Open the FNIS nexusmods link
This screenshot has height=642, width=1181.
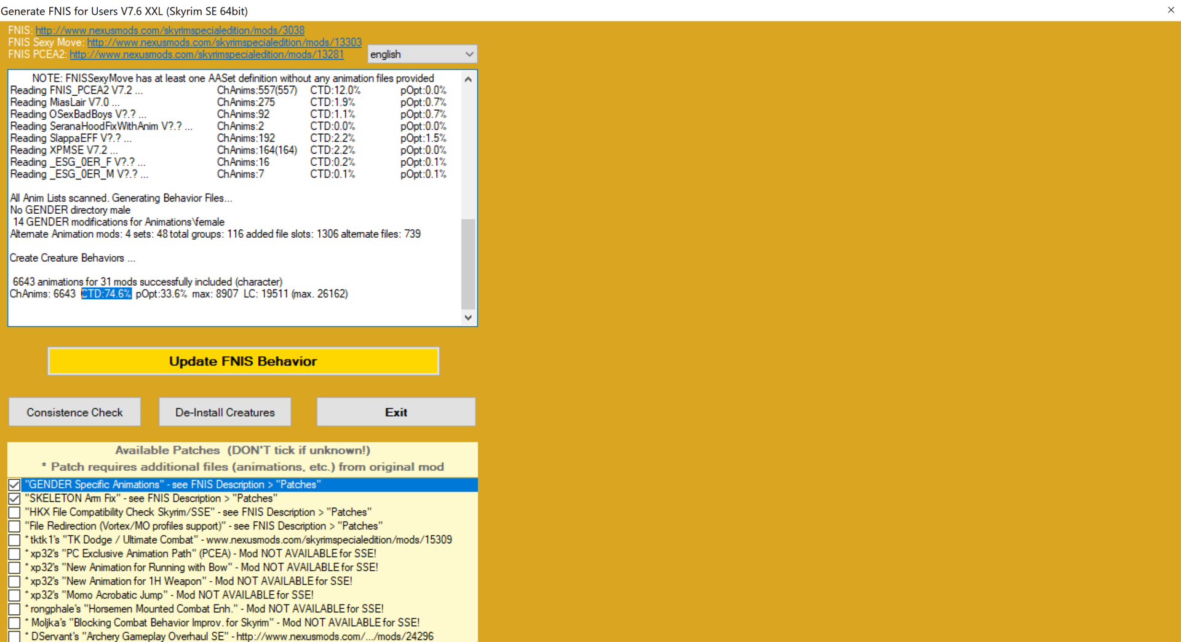pyautogui.click(x=170, y=30)
